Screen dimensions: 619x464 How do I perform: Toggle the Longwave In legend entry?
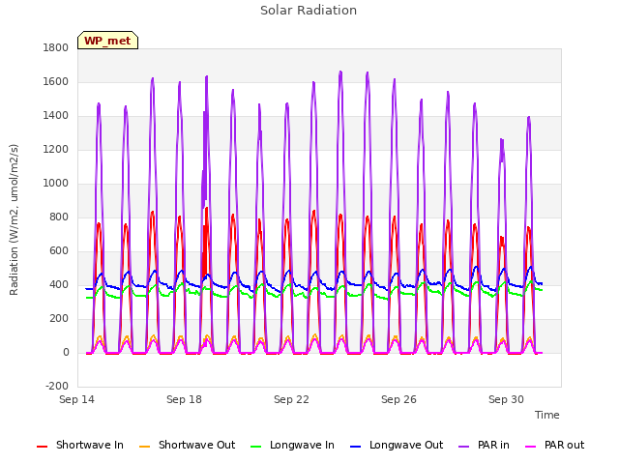point(292,445)
